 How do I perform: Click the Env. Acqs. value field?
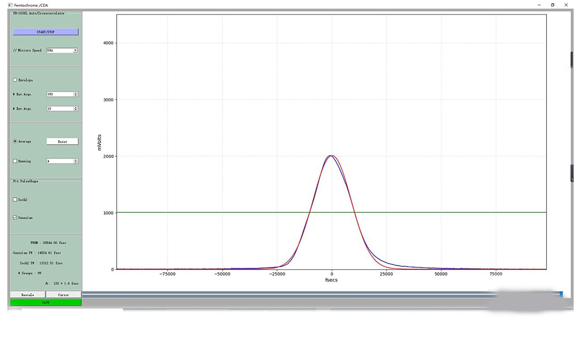click(60, 94)
